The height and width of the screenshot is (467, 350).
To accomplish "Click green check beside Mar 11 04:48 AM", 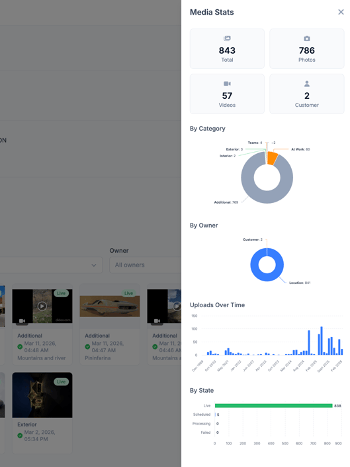I will coord(20,347).
